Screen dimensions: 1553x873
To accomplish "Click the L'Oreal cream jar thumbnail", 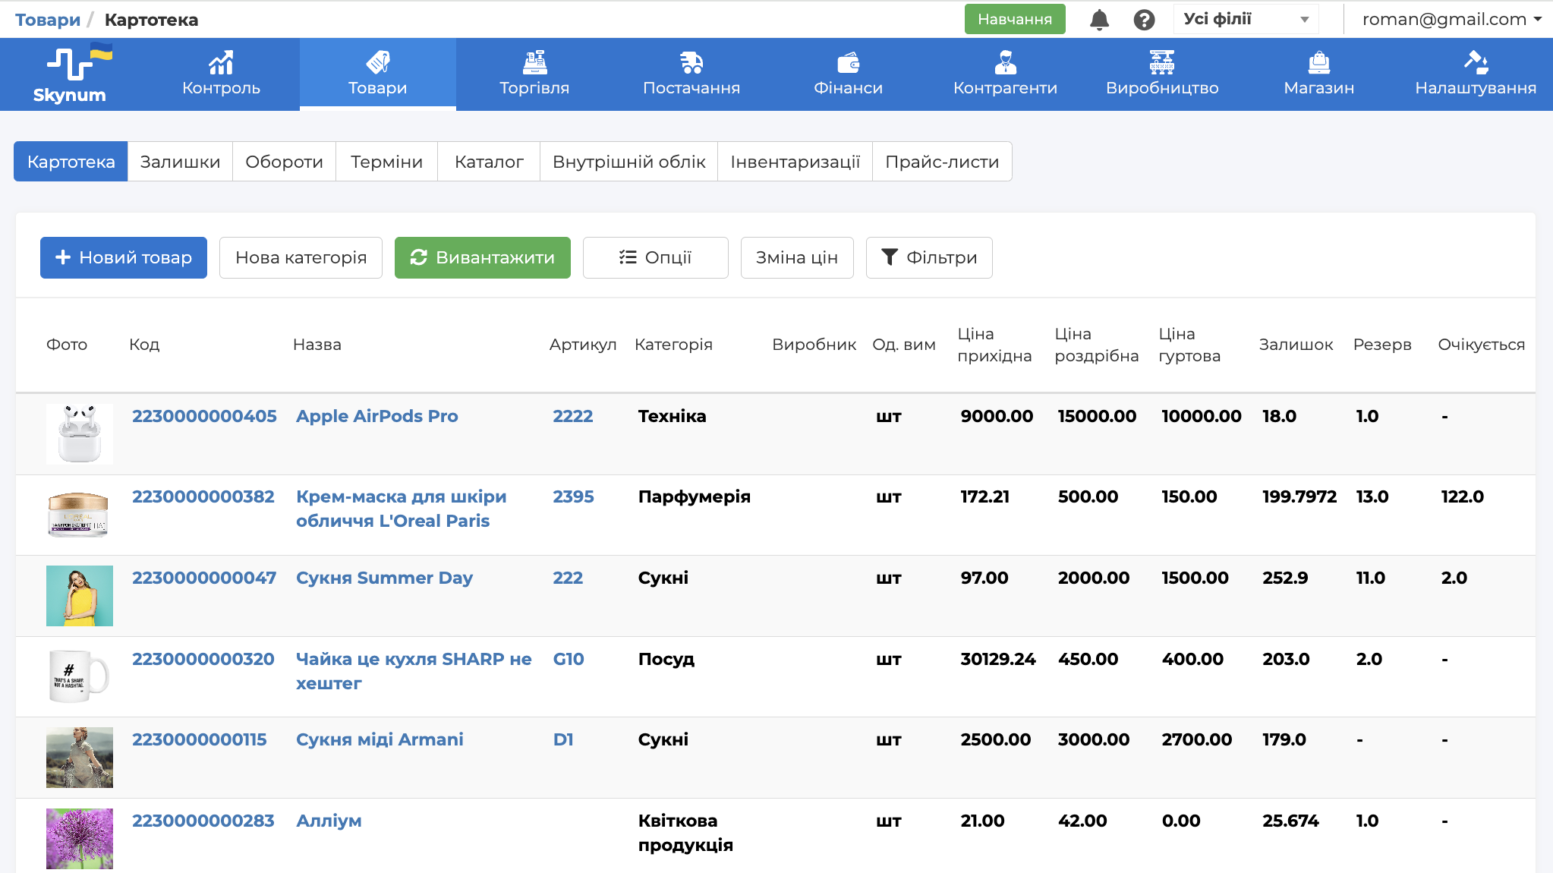I will point(80,515).
